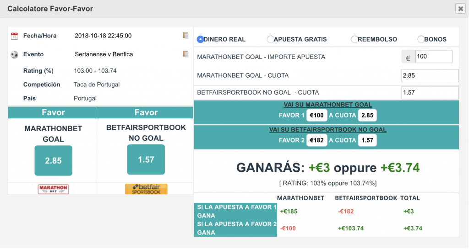Click the €182 Favor 2 stake box

pyautogui.click(x=316, y=140)
